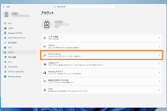Click the Bluetooth とデバイス icon

[x=5, y=33]
